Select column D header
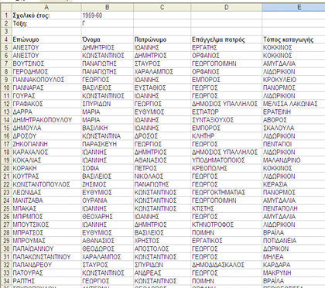The width and height of the screenshot is (325, 288). point(227,8)
